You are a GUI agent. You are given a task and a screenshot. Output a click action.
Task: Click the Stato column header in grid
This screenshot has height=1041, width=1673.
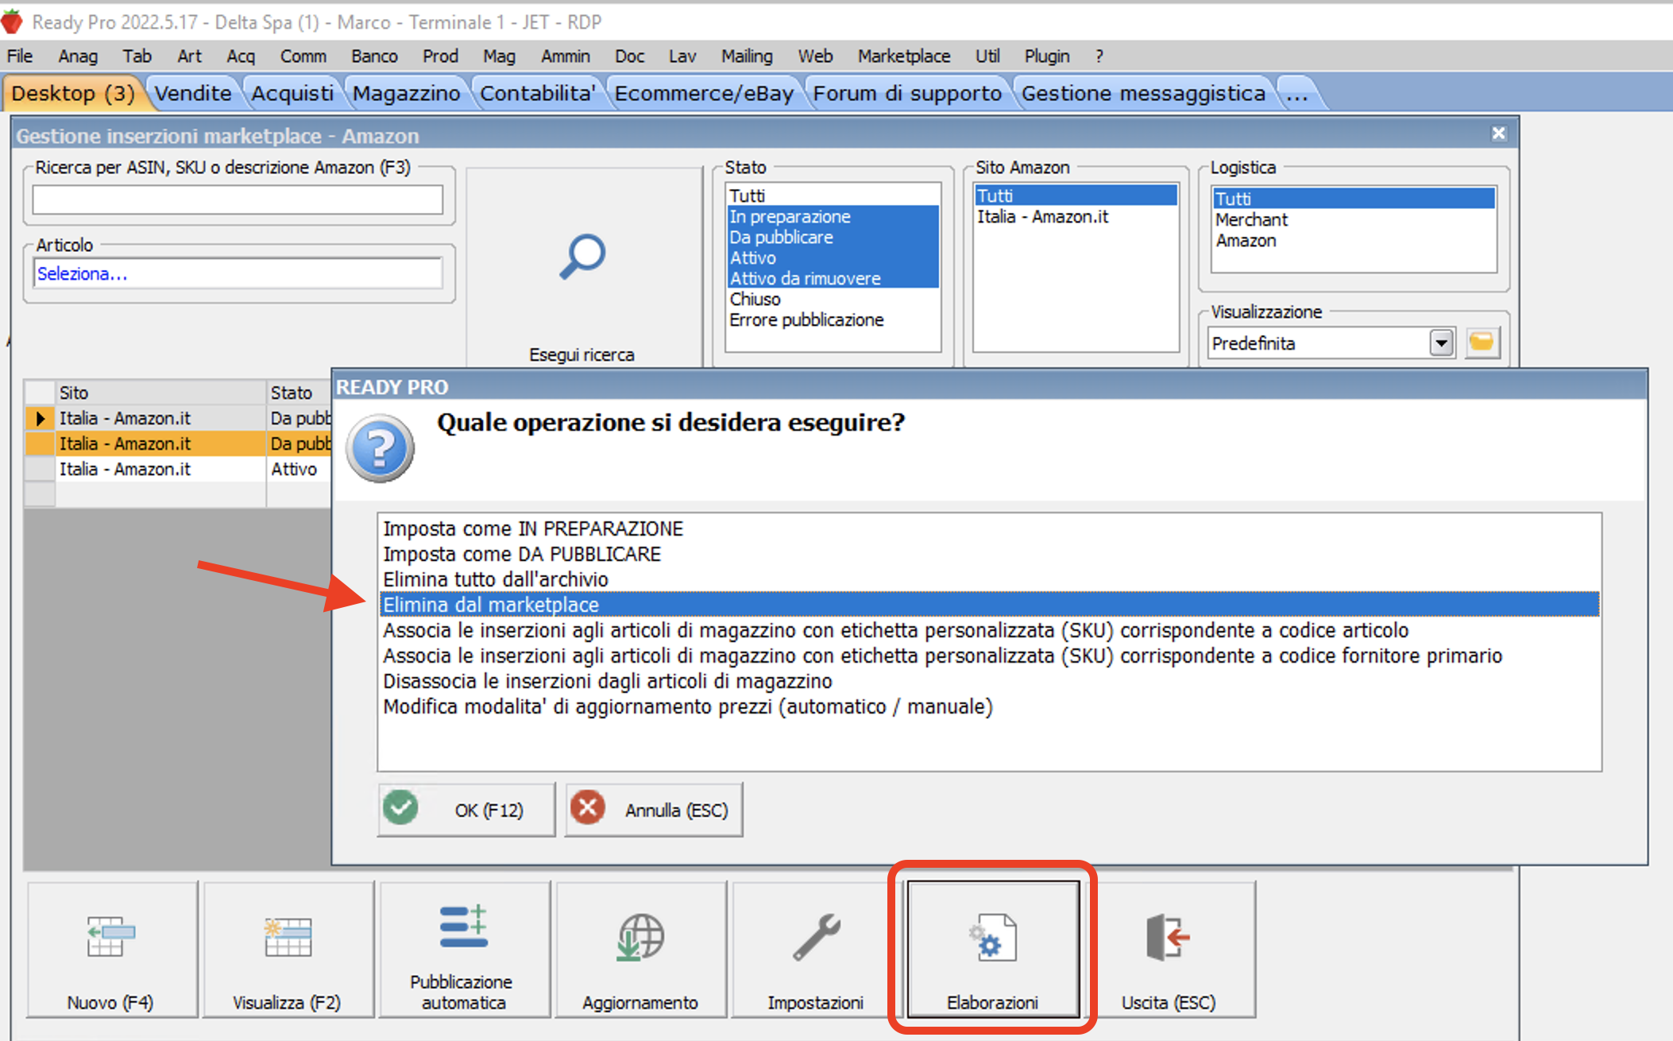coord(299,393)
